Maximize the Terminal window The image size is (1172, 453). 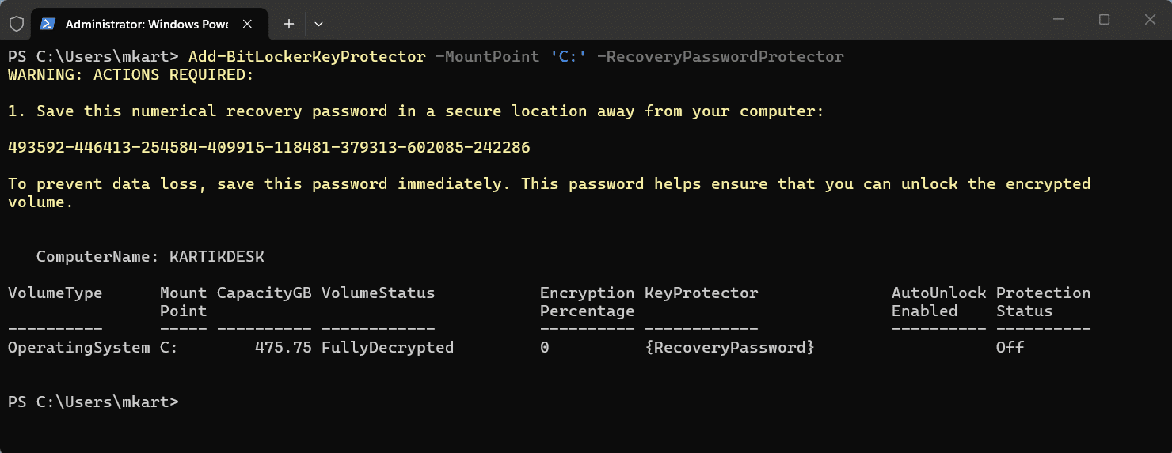click(1104, 19)
